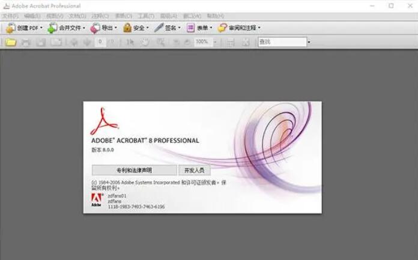Screen dimensions: 418x260
Task: Click the copyright 1984-2006 Adobe Systems line
Action: 159,186
